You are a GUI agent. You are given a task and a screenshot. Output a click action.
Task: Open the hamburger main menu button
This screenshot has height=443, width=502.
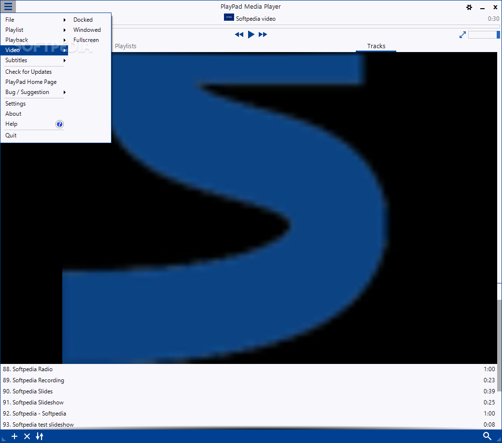tap(8, 6)
